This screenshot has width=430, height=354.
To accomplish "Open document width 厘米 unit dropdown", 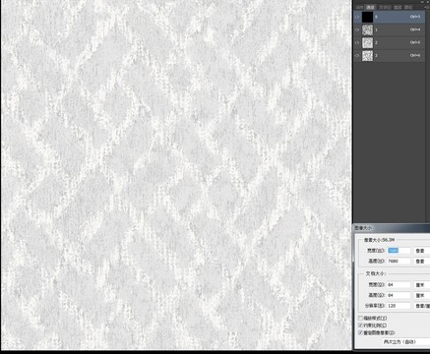I will pyautogui.click(x=422, y=285).
